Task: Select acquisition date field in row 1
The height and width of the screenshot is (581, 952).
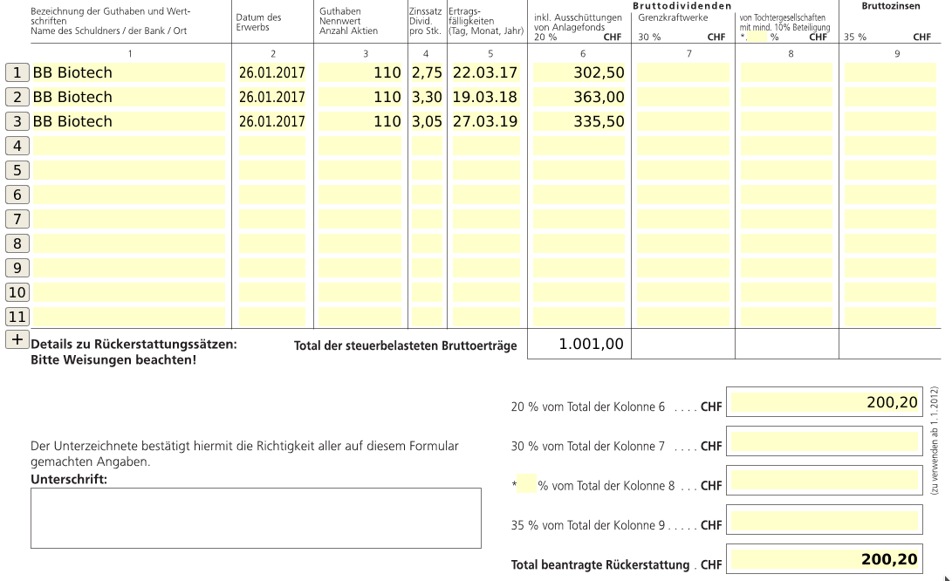Action: (x=272, y=73)
